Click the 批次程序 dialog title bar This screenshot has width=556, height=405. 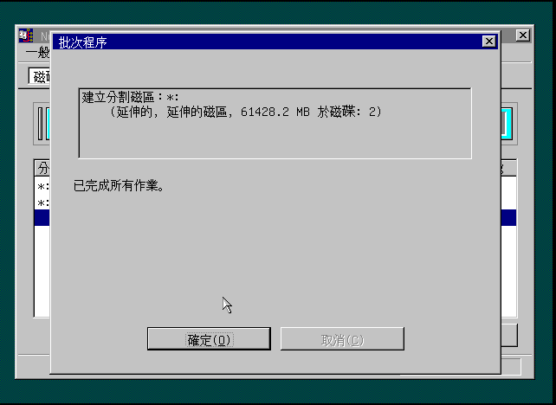267,42
